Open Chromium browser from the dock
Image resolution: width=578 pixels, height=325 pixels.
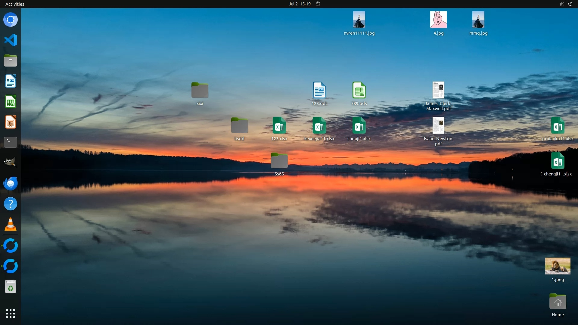coord(11,20)
